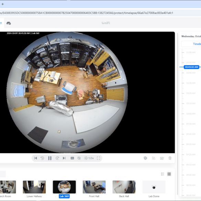201x201 pixels.
Task: Skip forward 10 seconds
Action: (x=57, y=158)
